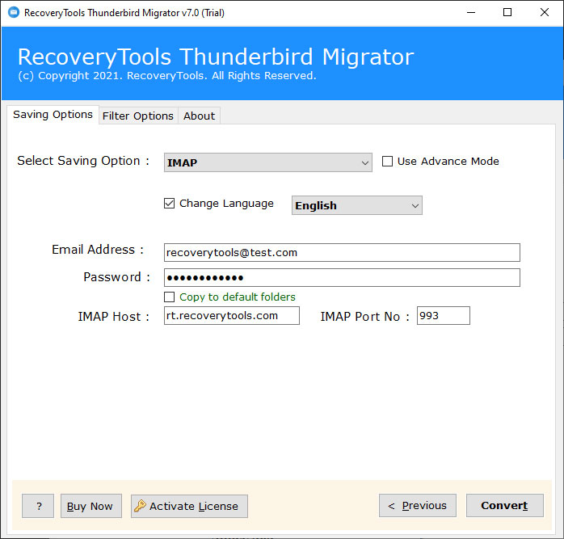The width and height of the screenshot is (564, 539).
Task: Click the Previous button
Action: tap(418, 506)
